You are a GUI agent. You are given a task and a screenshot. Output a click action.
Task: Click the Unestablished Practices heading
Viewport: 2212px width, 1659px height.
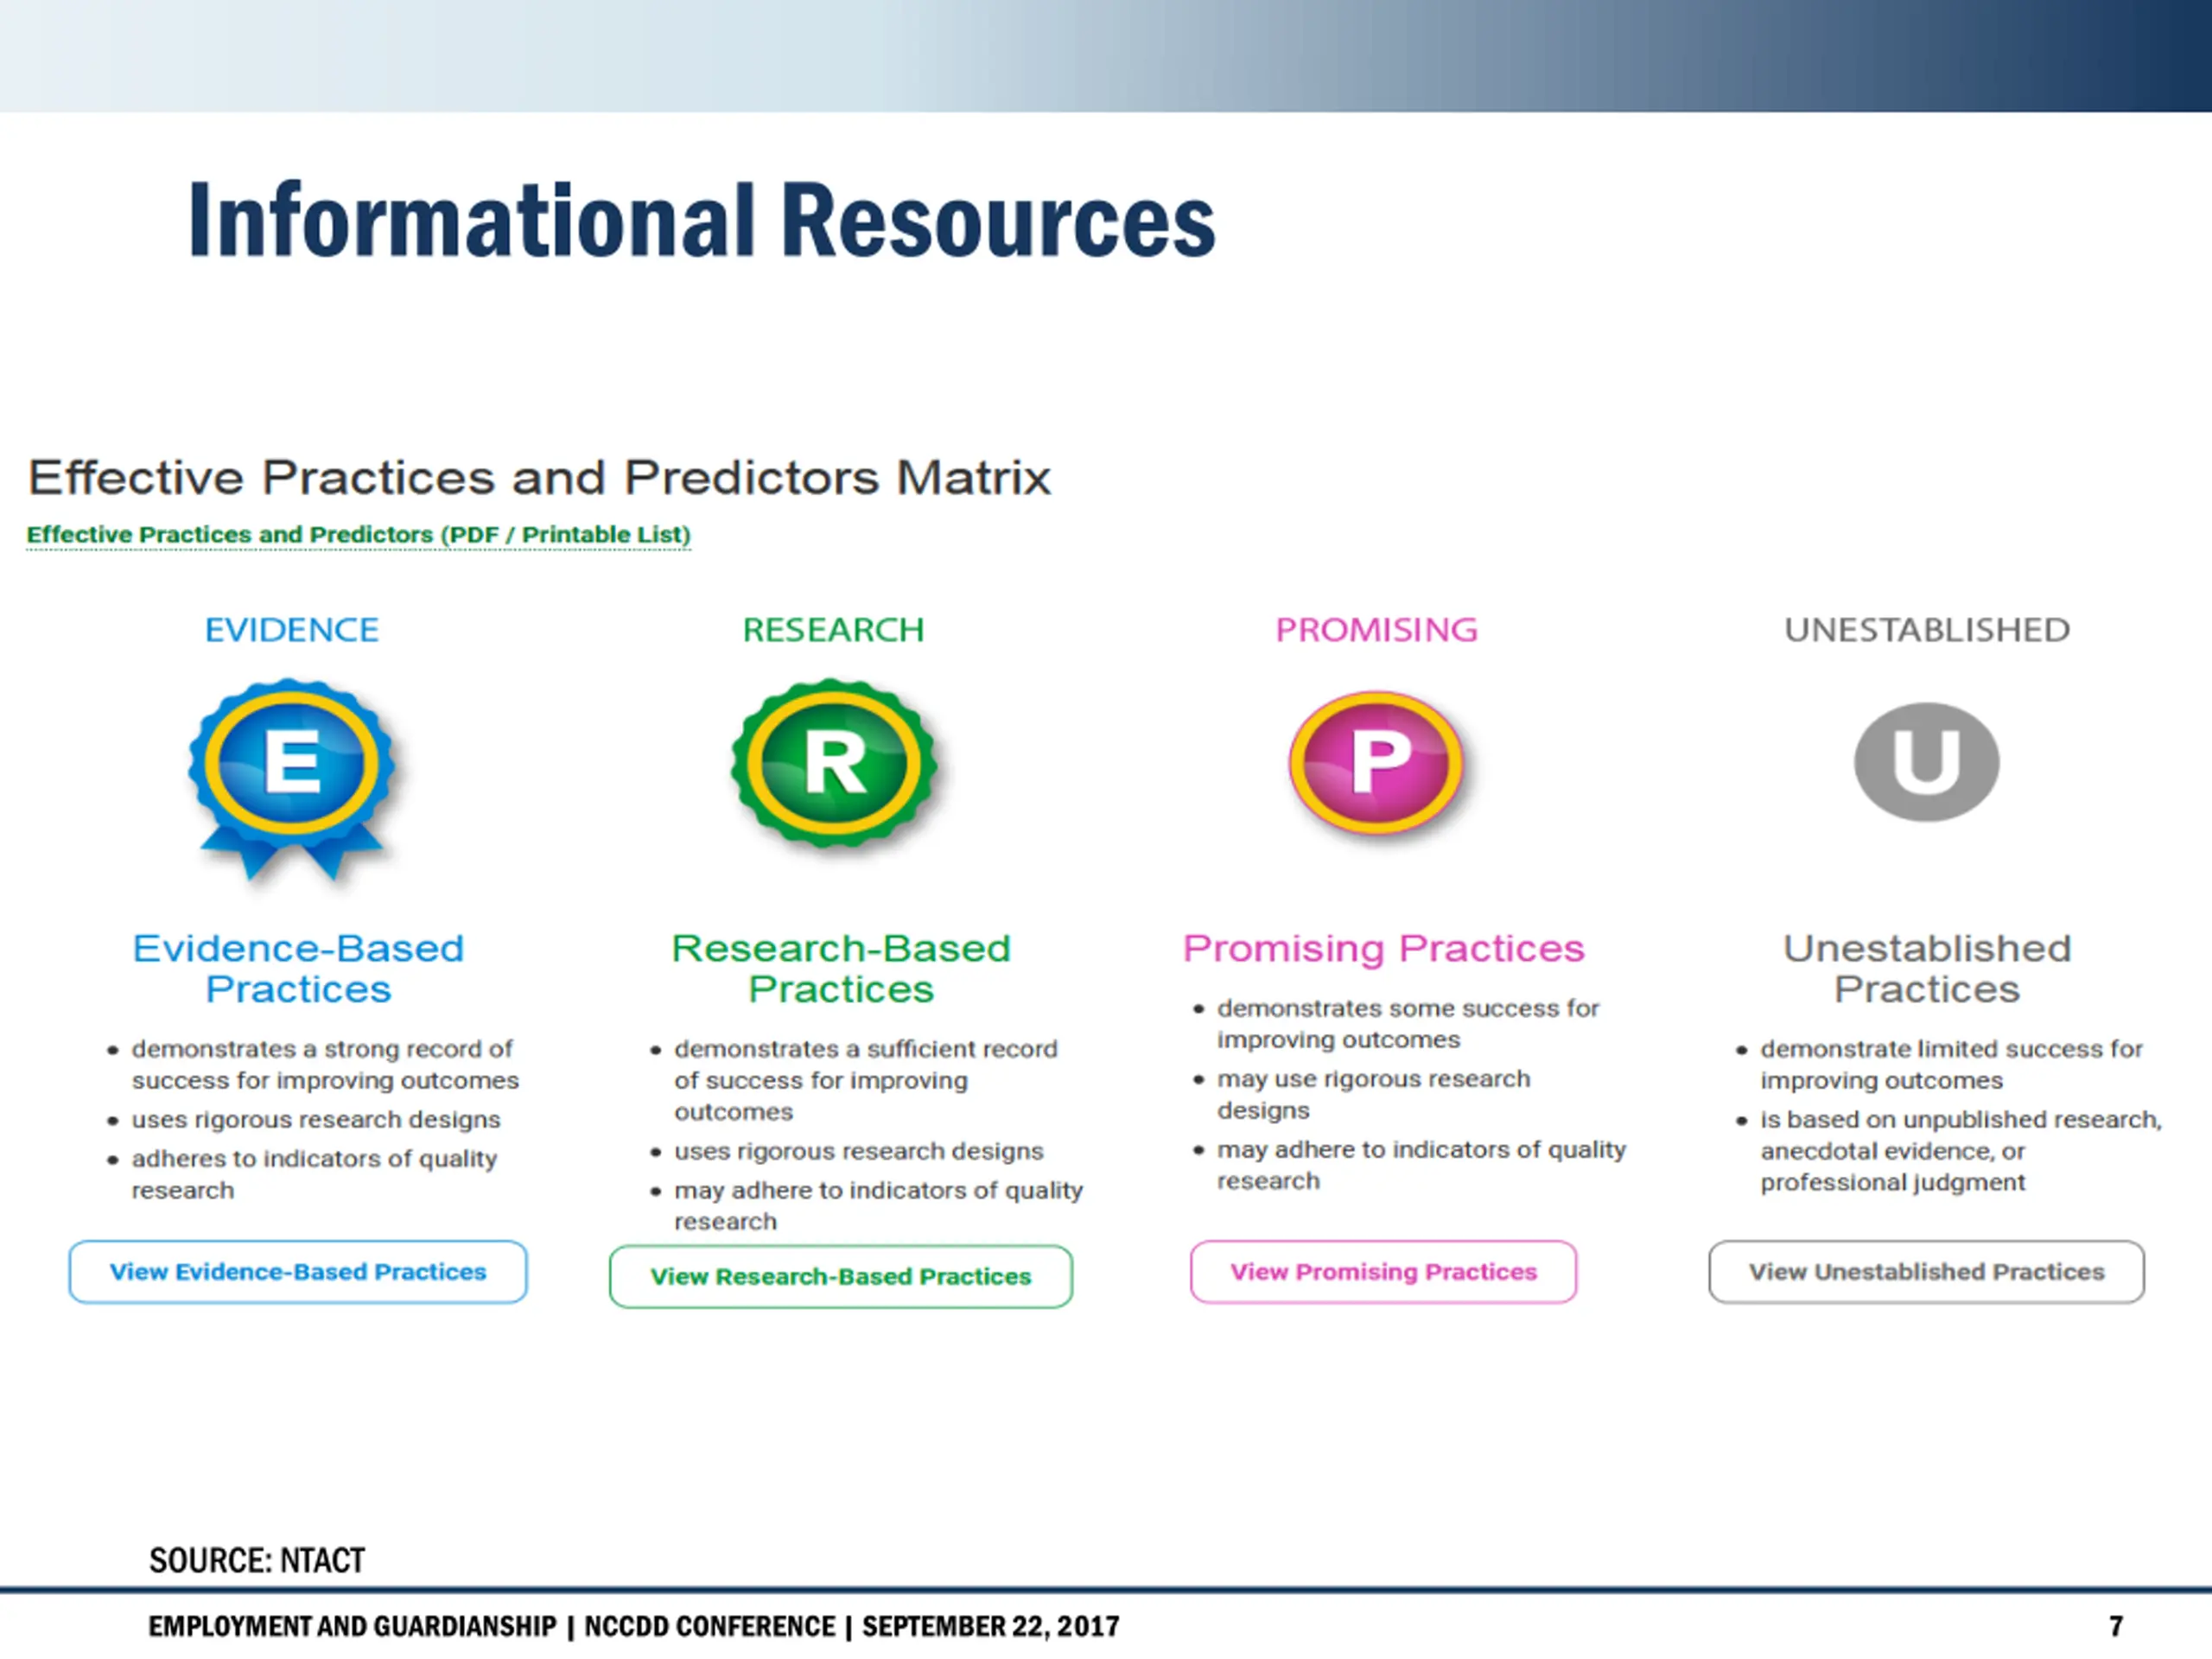(x=1927, y=968)
